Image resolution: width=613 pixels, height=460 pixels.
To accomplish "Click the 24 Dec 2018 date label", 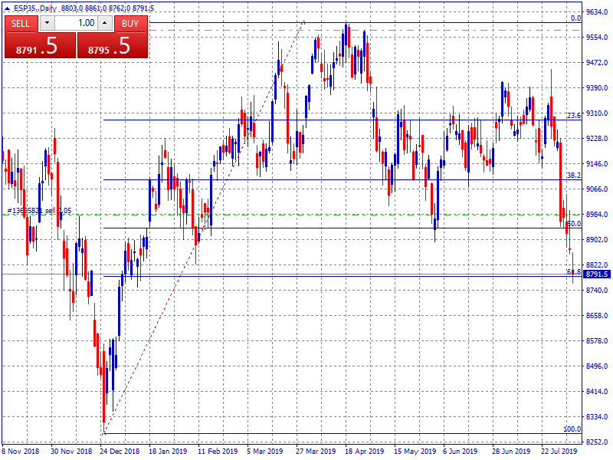I will [x=120, y=452].
